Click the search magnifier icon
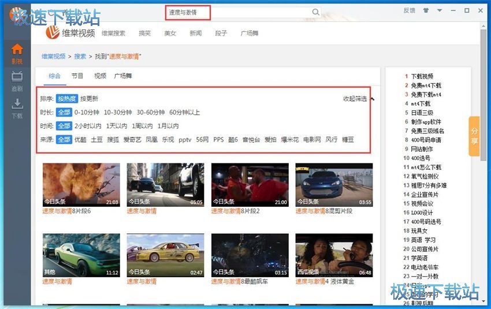Screen dimensions: 491x309 [x=315, y=12]
